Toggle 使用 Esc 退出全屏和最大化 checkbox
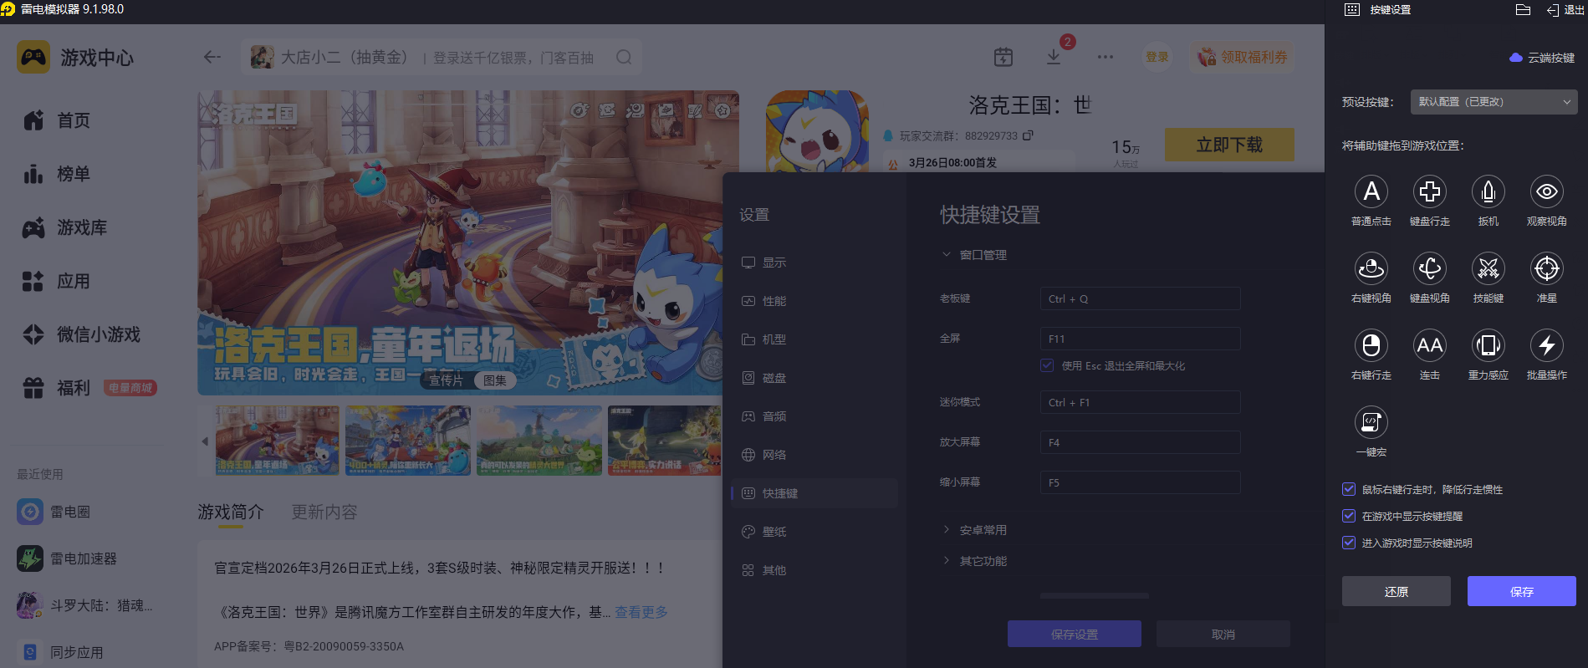Screen dimensions: 1588x668 pos(1047,365)
